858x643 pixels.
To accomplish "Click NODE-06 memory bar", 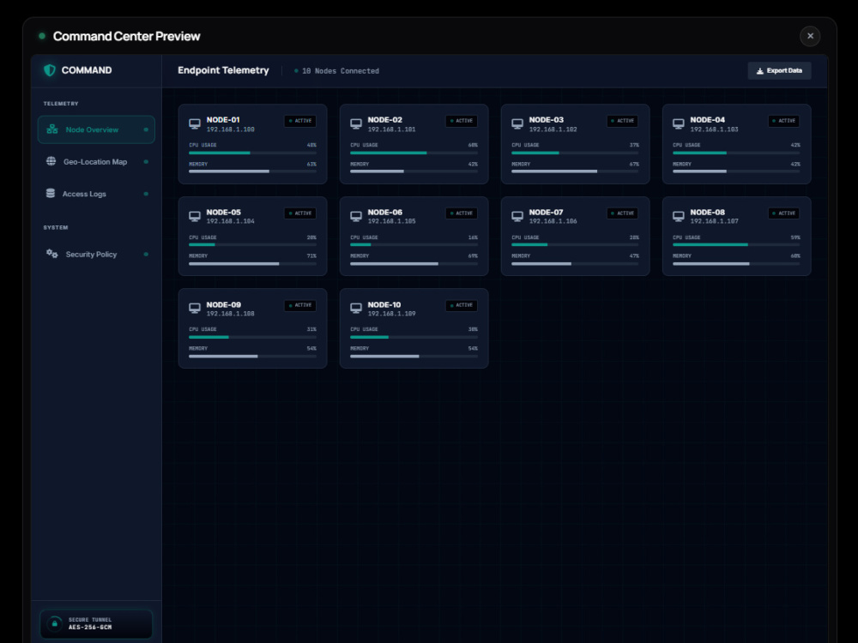I will [x=414, y=263].
